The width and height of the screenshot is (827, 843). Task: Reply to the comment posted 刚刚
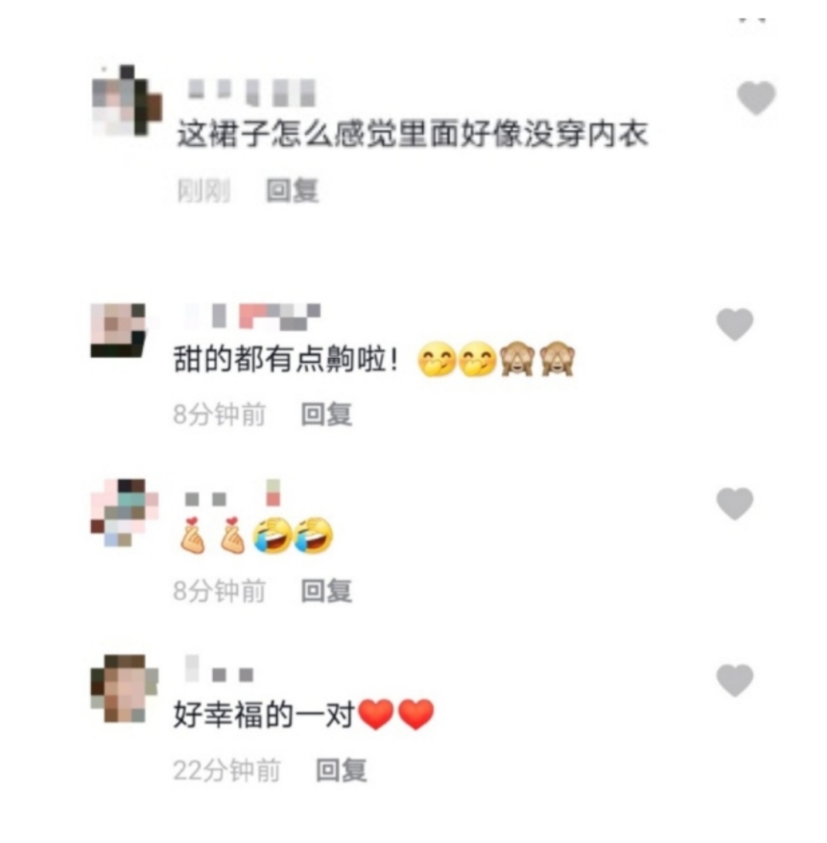click(x=293, y=191)
